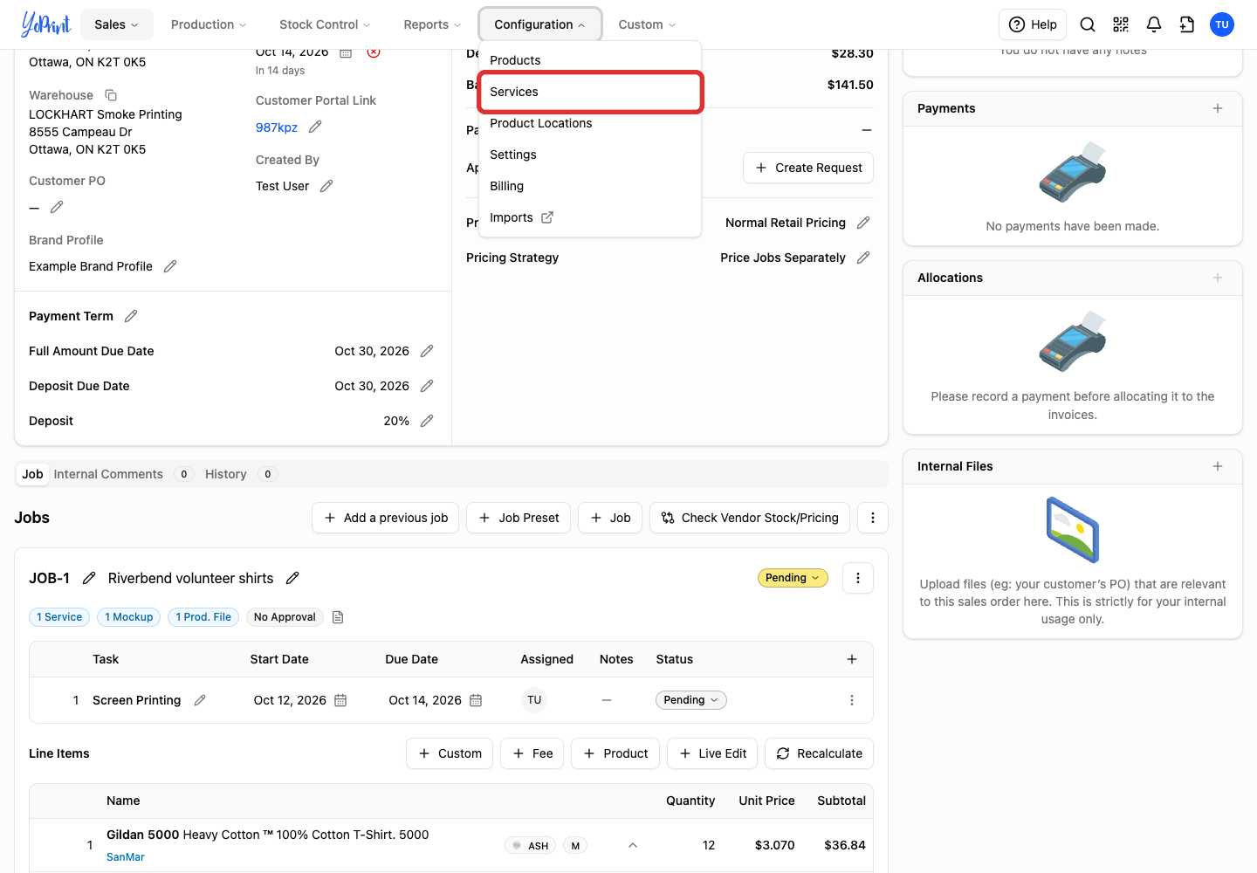Image resolution: width=1257 pixels, height=873 pixels.
Task: Click Check Vendor Stock/Pricing button
Action: 750,518
